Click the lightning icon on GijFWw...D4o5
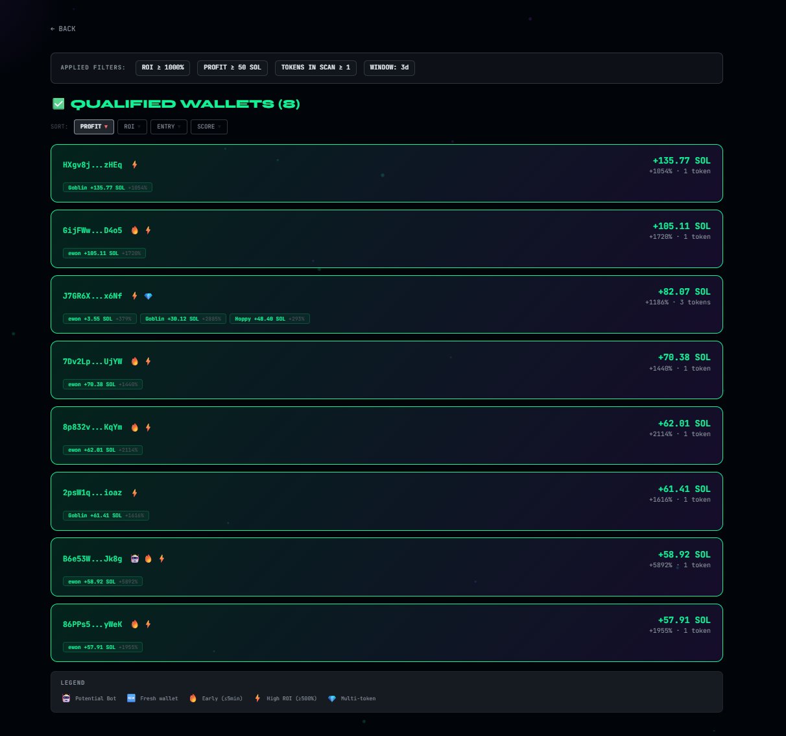Viewport: 786px width, 736px height. (x=149, y=230)
